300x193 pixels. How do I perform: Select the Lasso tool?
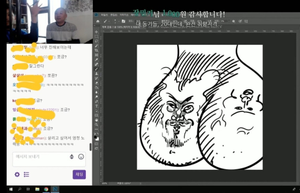tap(96, 41)
